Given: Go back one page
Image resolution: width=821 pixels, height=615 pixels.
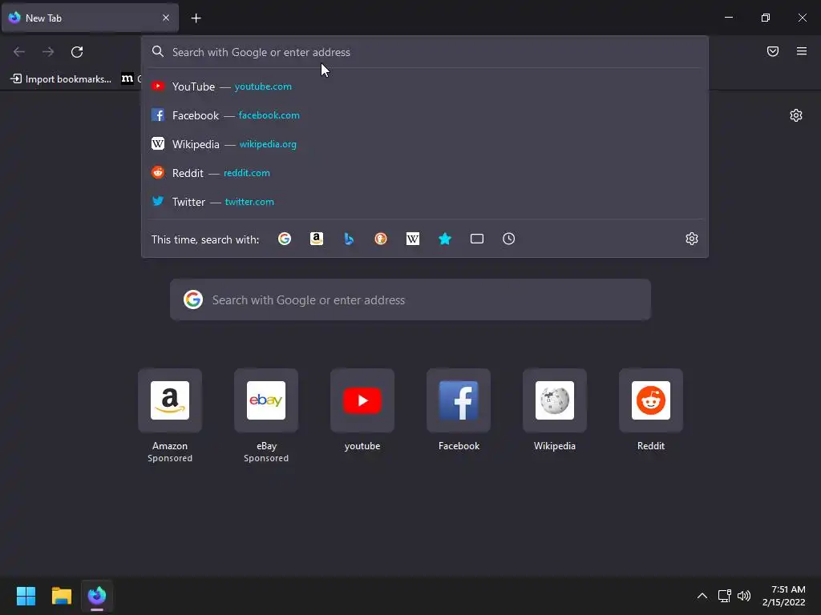Looking at the screenshot, I should tap(19, 52).
